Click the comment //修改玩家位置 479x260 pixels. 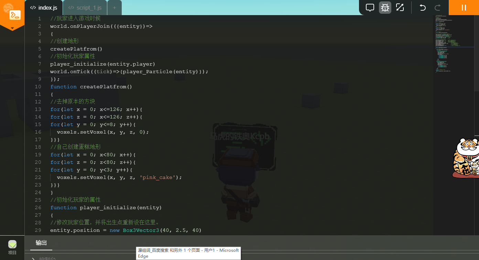[105, 223]
